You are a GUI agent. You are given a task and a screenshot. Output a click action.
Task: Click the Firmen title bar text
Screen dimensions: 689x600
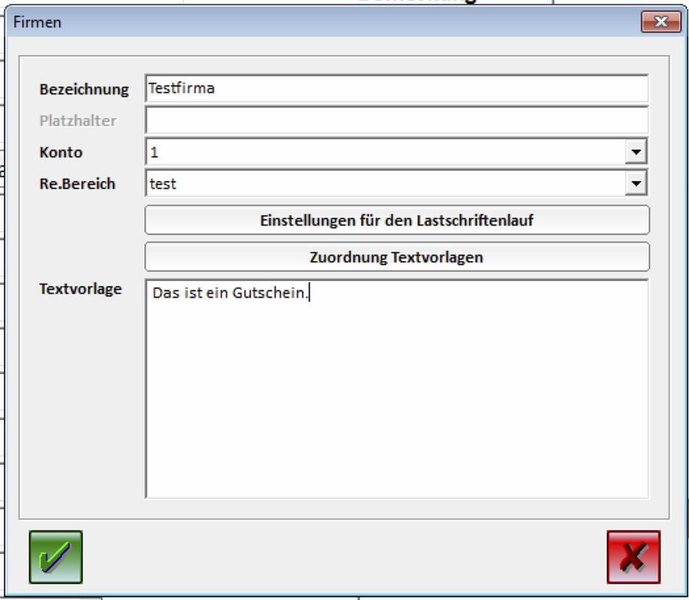tap(38, 22)
